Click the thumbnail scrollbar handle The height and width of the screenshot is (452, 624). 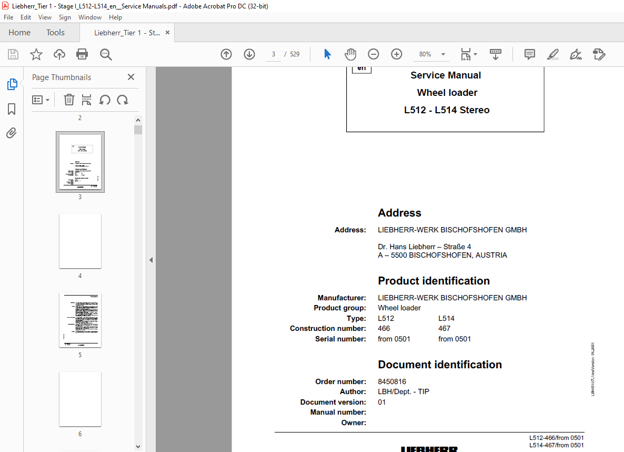pyautogui.click(x=138, y=130)
